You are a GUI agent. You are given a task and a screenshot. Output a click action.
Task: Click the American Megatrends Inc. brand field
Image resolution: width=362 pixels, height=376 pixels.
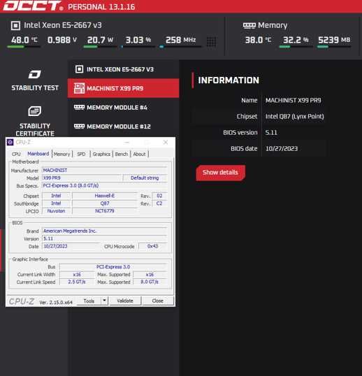pyautogui.click(x=105, y=231)
